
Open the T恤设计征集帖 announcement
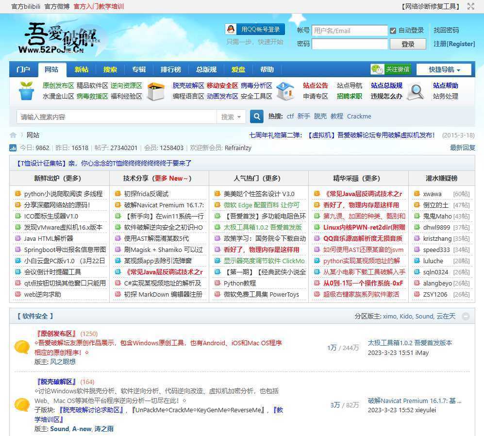click(103, 163)
